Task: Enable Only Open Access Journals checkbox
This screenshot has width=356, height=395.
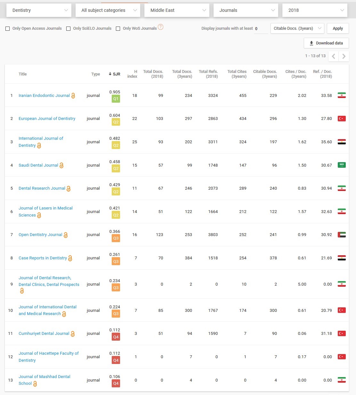Action: click(x=8, y=28)
